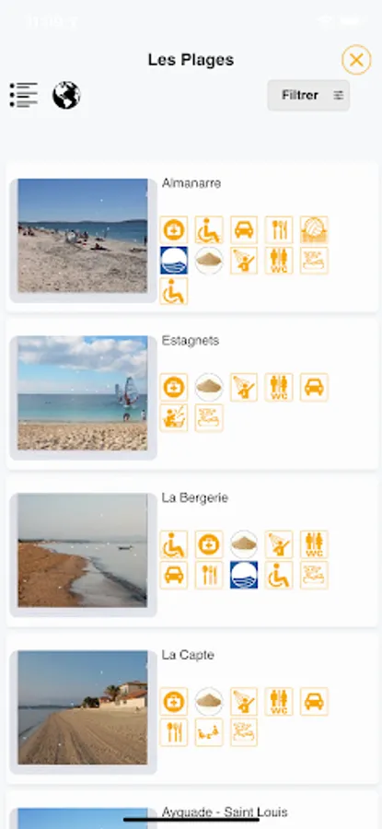Screen dimensions: 382x829
Task: Tap Almanarre restaurant icon
Action: pyautogui.click(x=279, y=229)
